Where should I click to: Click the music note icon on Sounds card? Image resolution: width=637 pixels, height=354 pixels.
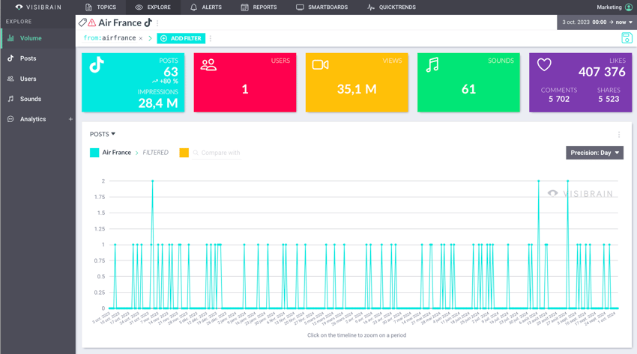432,65
